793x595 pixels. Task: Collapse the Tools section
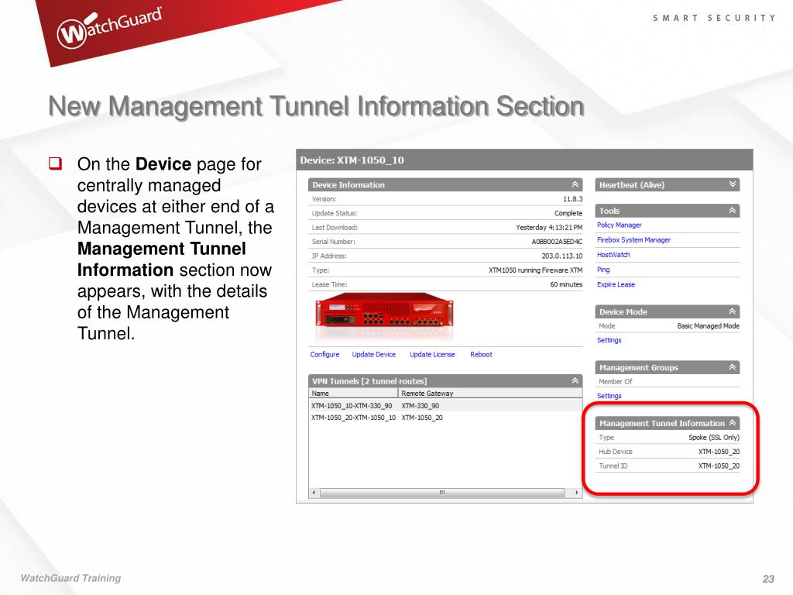pyautogui.click(x=733, y=211)
